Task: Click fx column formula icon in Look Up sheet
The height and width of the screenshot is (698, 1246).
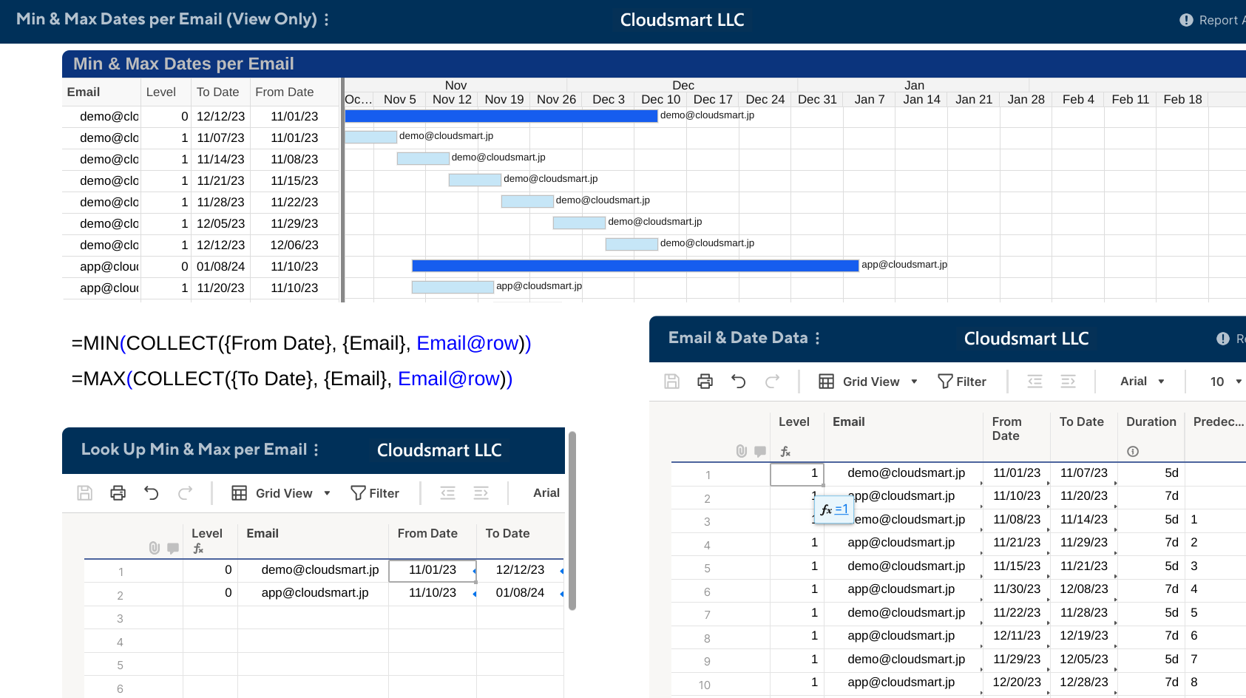Action: [198, 548]
